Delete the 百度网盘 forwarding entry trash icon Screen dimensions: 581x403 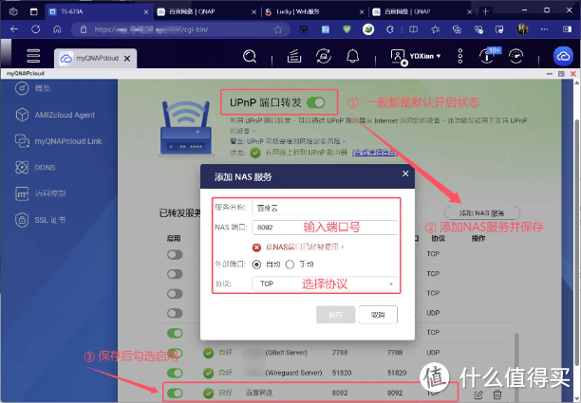click(x=497, y=394)
